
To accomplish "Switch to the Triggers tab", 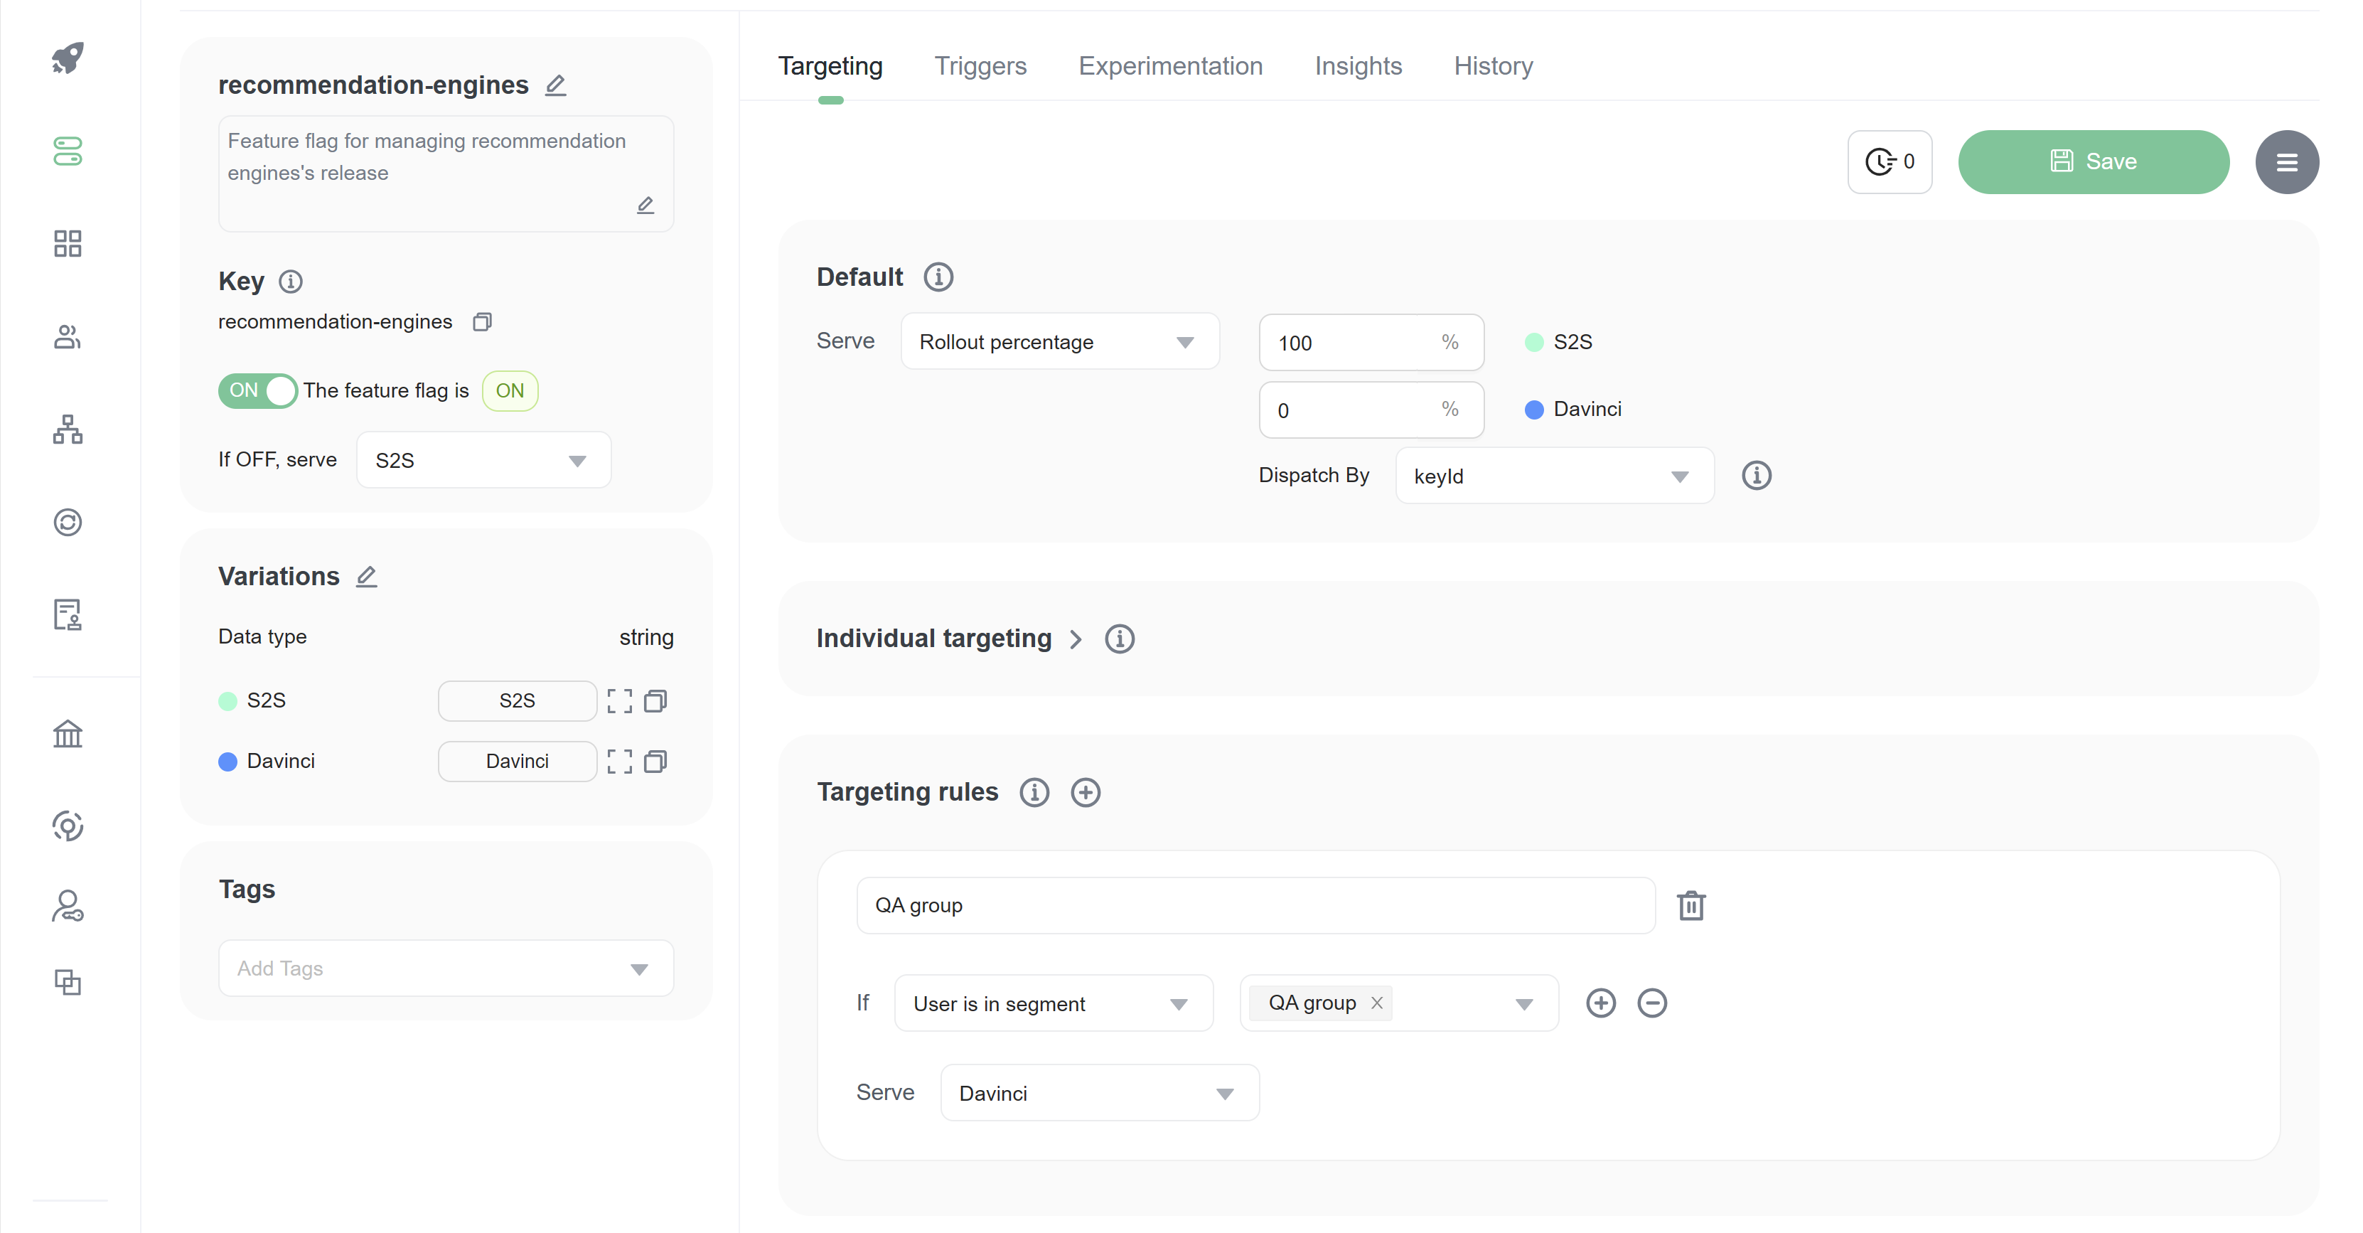I will coord(980,66).
